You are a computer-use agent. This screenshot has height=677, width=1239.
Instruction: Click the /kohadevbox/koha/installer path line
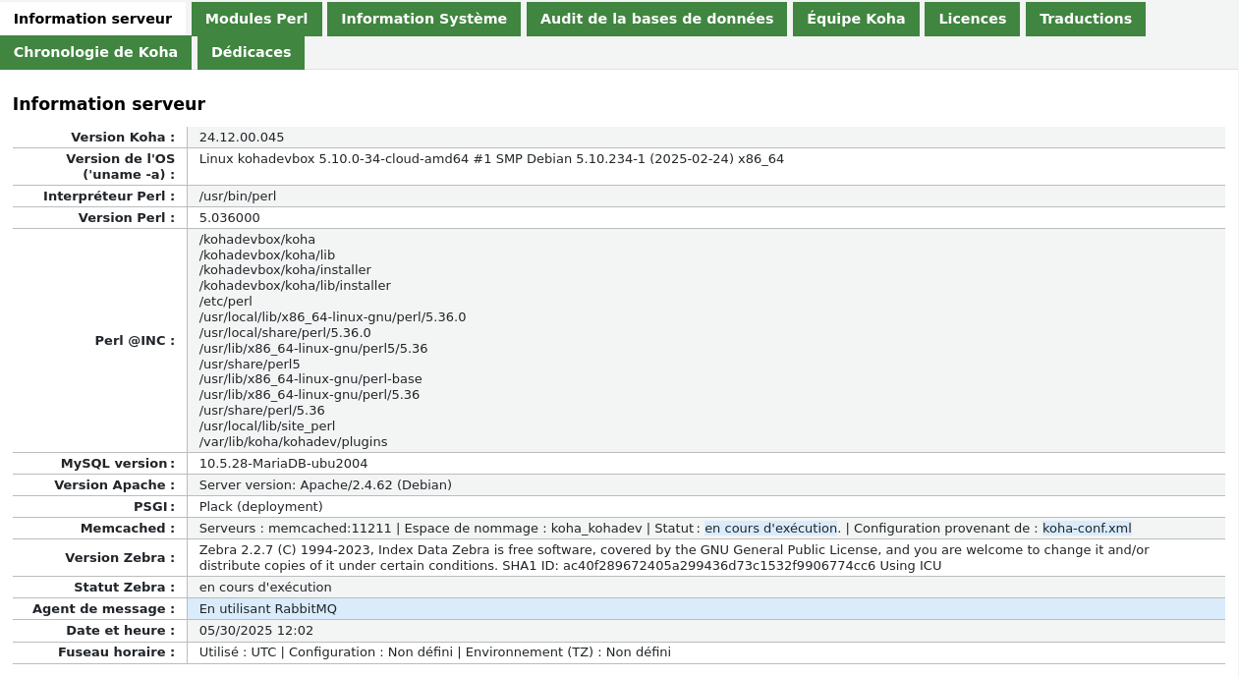pos(285,270)
